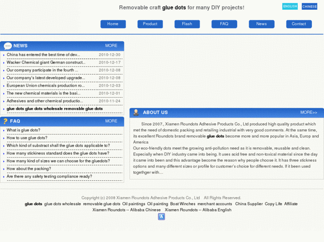Click the blue A badge icon in footer

[x=161, y=217]
